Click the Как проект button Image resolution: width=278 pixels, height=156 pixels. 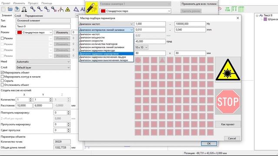coord(228,124)
